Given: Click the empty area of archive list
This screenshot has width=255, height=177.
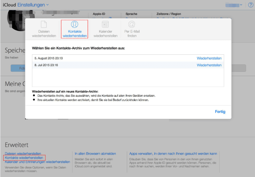Looking at the screenshot, I should tap(128, 77).
